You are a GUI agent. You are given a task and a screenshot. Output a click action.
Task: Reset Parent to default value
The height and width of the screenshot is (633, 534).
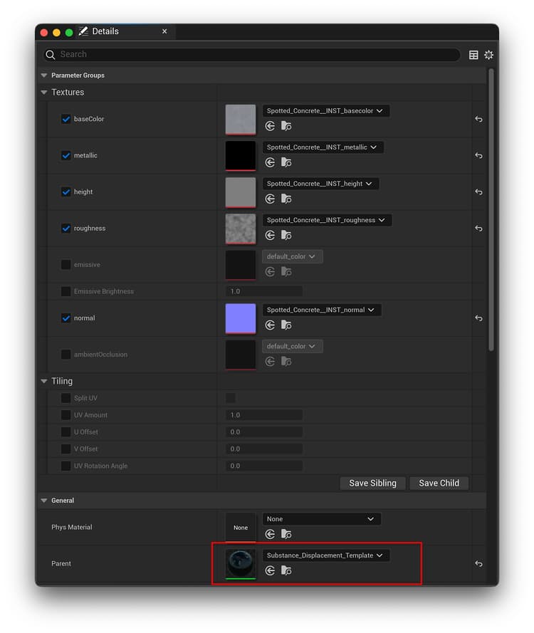click(478, 563)
